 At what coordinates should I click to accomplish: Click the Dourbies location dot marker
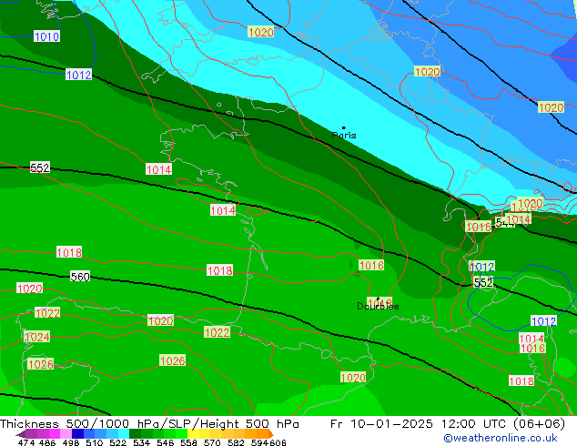click(x=378, y=299)
